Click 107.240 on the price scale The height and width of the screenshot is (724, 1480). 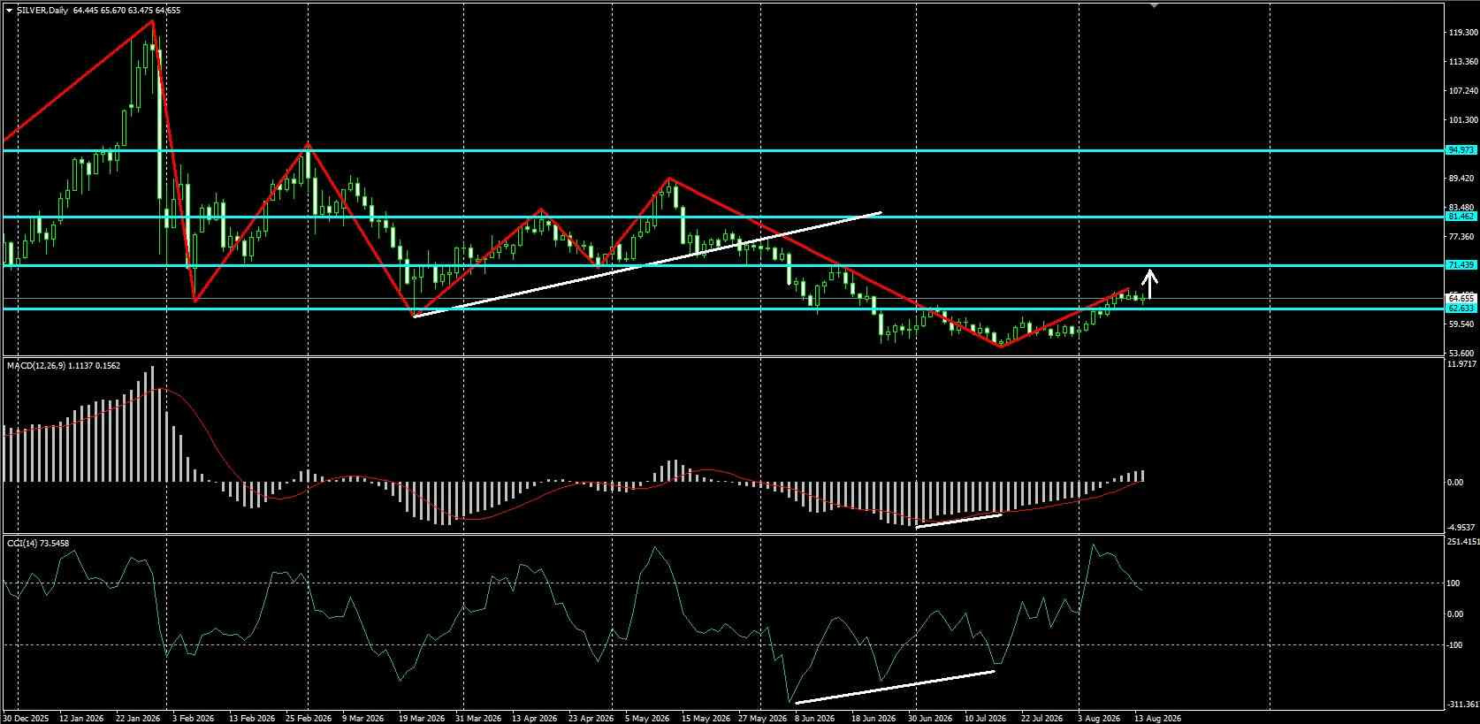click(x=1463, y=91)
